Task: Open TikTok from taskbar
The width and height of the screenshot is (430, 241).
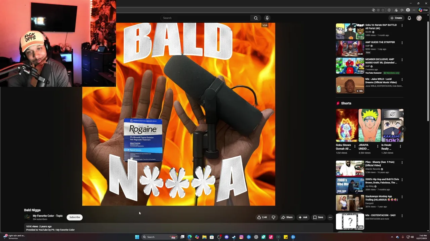Action: click(x=271, y=237)
